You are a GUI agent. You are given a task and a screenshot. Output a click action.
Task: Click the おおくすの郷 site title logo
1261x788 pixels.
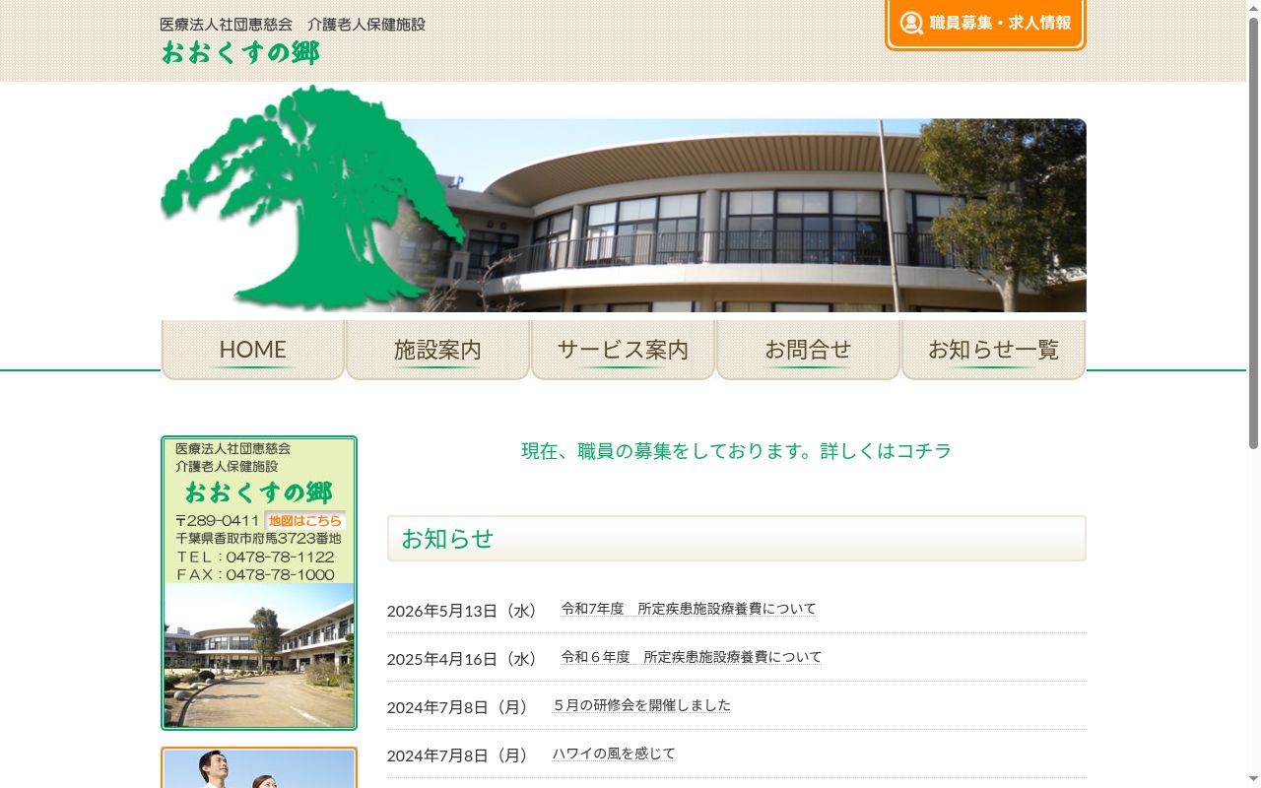click(240, 53)
